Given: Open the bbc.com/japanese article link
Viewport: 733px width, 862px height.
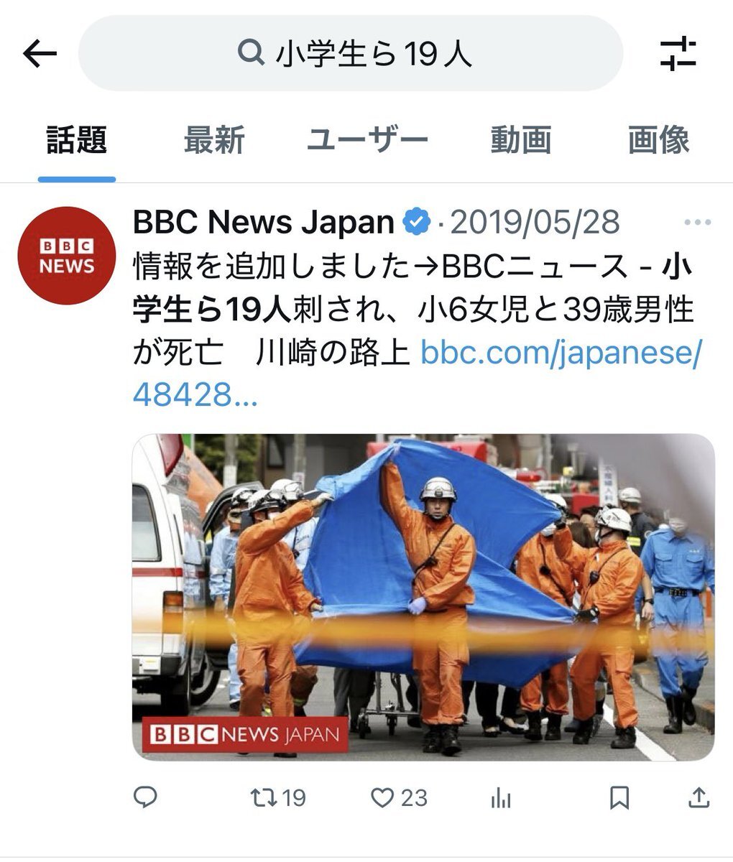Looking at the screenshot, I should point(417,373).
